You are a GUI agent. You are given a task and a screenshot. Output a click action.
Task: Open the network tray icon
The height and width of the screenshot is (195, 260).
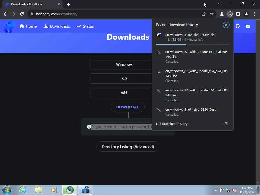228,190
